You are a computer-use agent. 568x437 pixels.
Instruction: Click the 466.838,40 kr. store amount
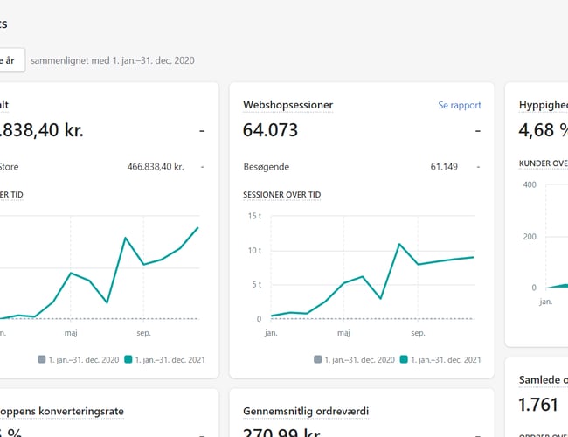click(x=156, y=166)
